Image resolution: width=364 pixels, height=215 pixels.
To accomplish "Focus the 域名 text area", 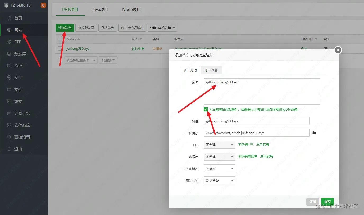I will [x=262, y=91].
